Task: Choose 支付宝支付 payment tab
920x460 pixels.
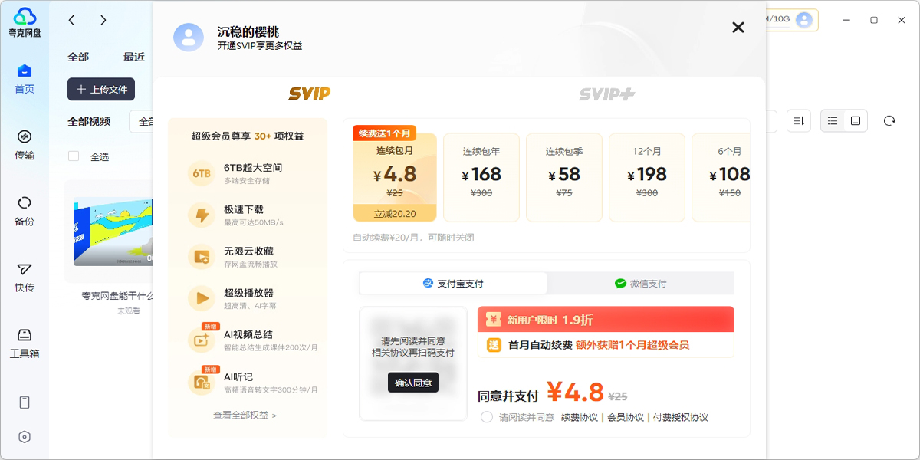Action: point(453,284)
